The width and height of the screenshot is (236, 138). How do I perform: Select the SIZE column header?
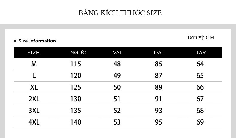pyautogui.click(x=33, y=53)
